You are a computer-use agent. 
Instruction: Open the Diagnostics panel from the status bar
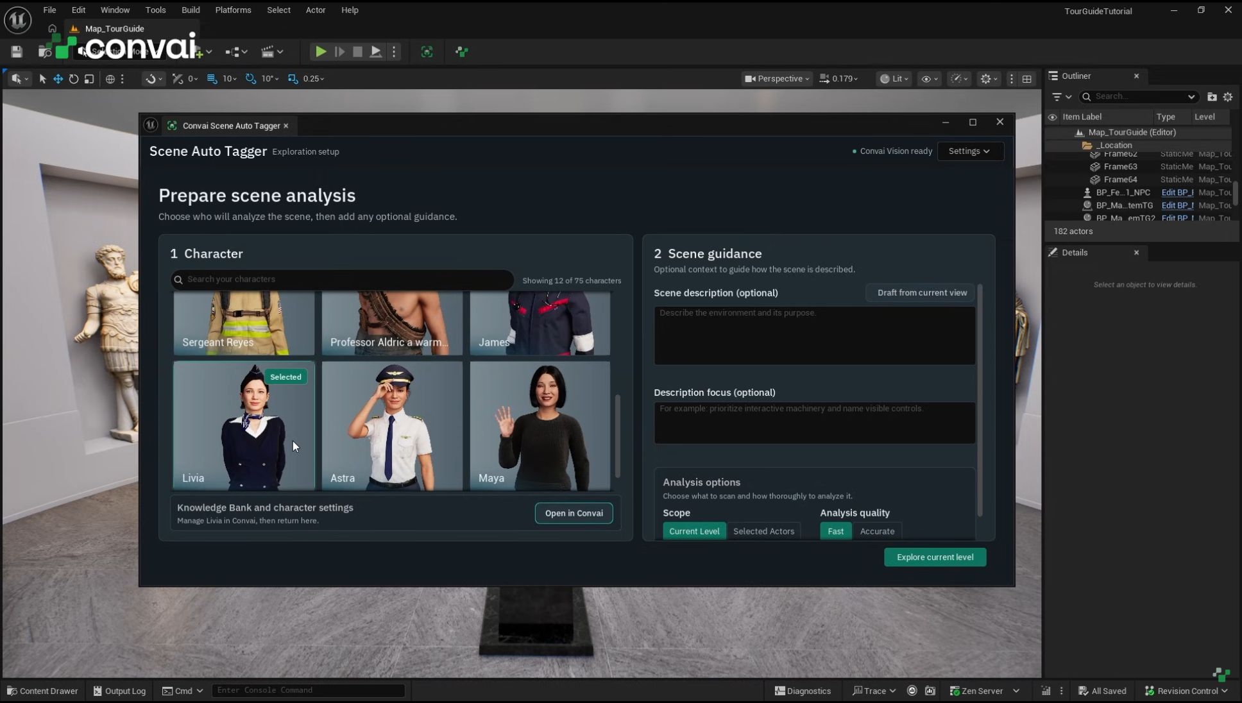[x=803, y=691]
